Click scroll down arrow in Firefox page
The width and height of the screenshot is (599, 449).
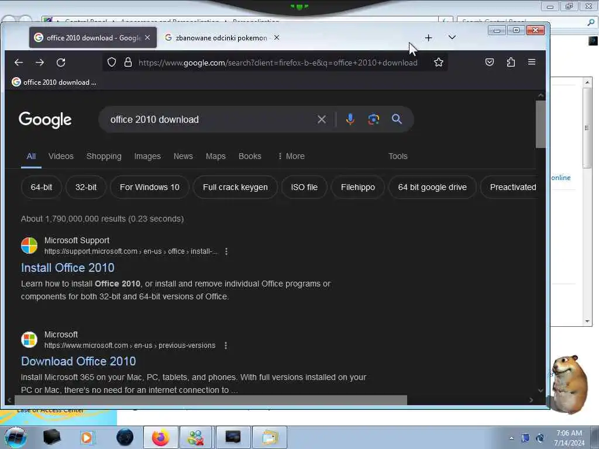[540, 390]
